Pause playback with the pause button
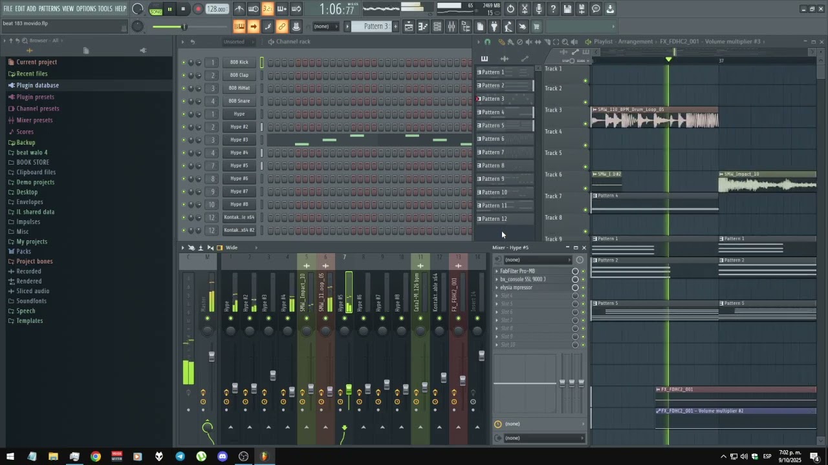Viewport: 828px width, 465px height. (x=169, y=9)
